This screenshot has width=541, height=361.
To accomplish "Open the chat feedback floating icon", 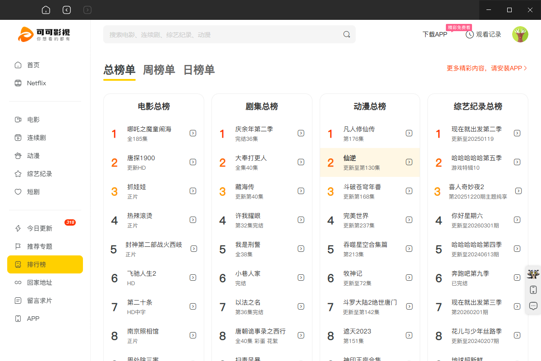I will click(533, 306).
